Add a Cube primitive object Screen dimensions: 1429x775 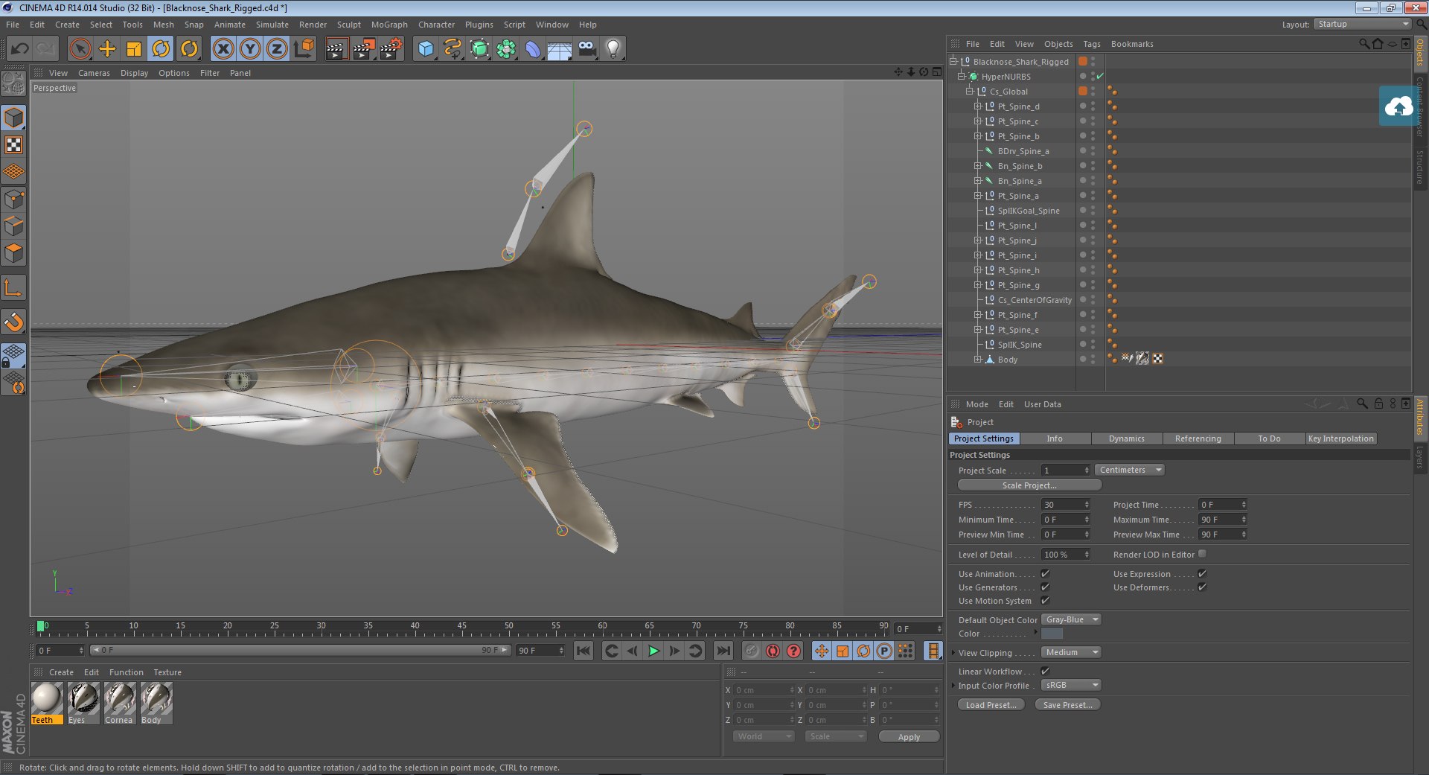426,49
